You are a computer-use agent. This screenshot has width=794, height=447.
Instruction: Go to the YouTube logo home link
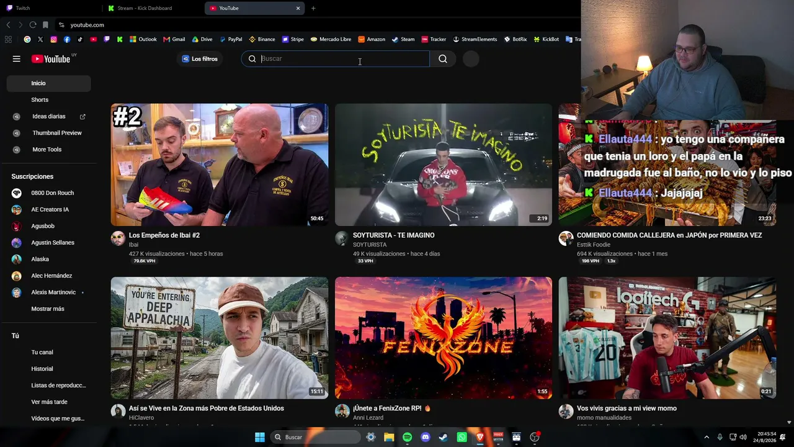51,59
